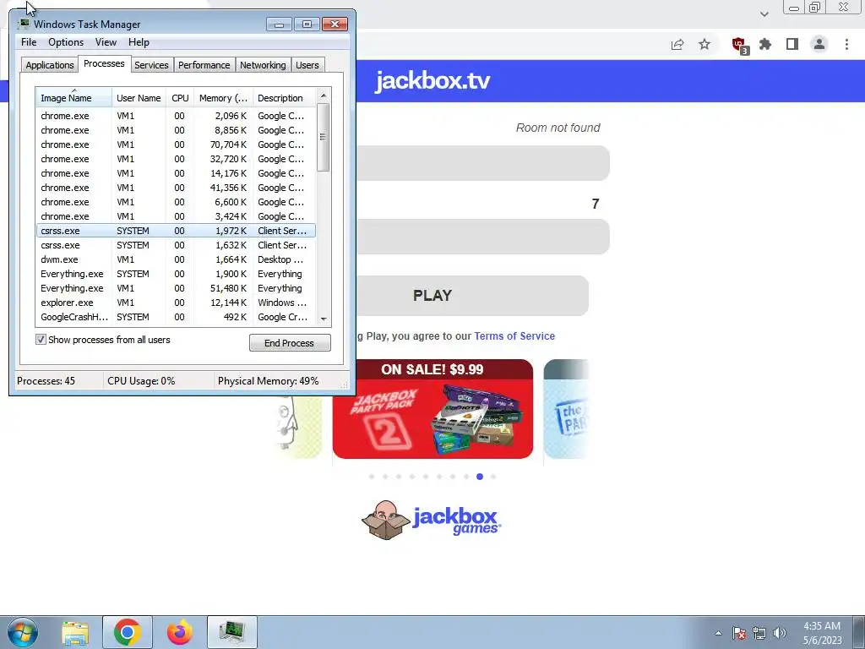
Task: Open File Explorer from the taskbar
Action: pyautogui.click(x=75, y=632)
